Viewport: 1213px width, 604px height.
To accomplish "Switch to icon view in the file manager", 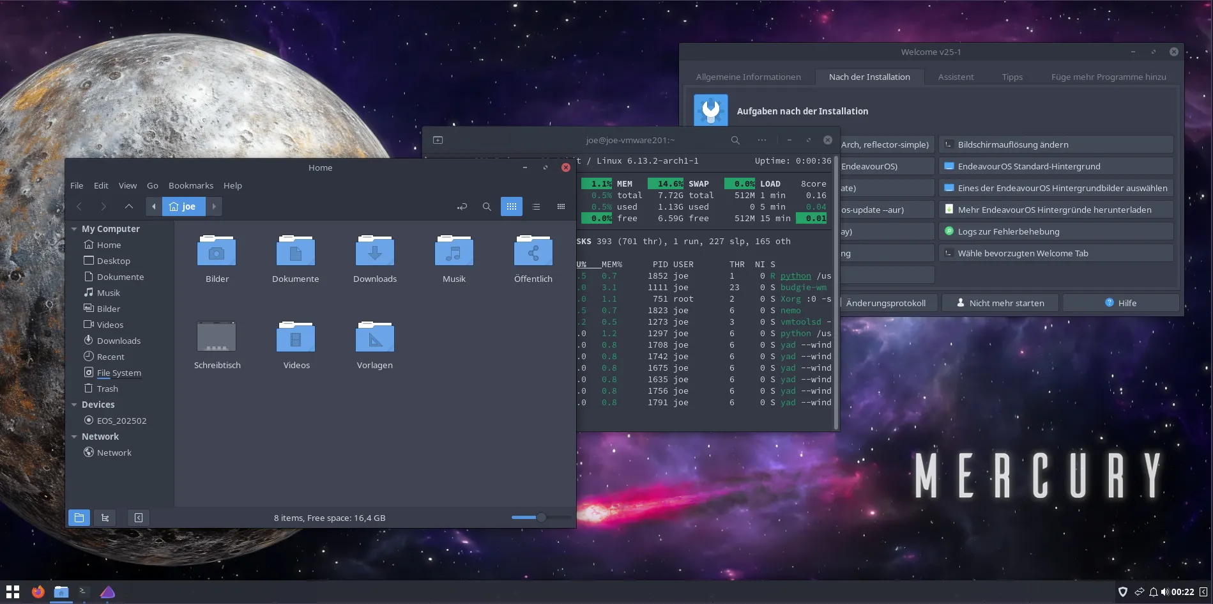I will [512, 206].
